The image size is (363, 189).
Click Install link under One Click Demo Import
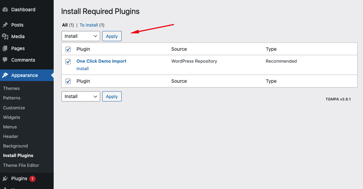point(83,69)
